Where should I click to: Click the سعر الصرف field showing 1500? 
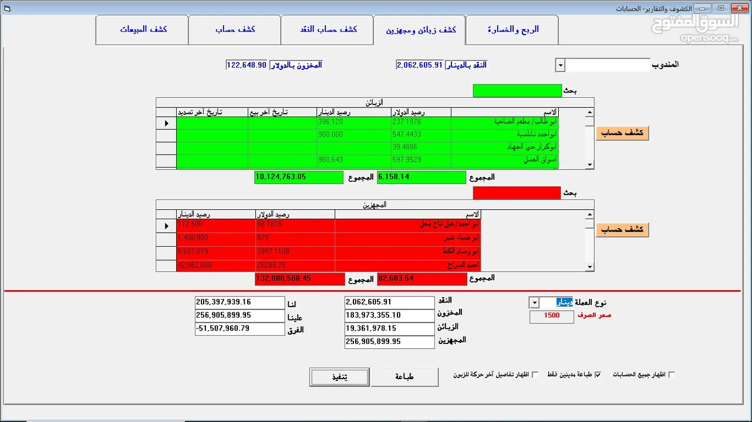coord(552,316)
